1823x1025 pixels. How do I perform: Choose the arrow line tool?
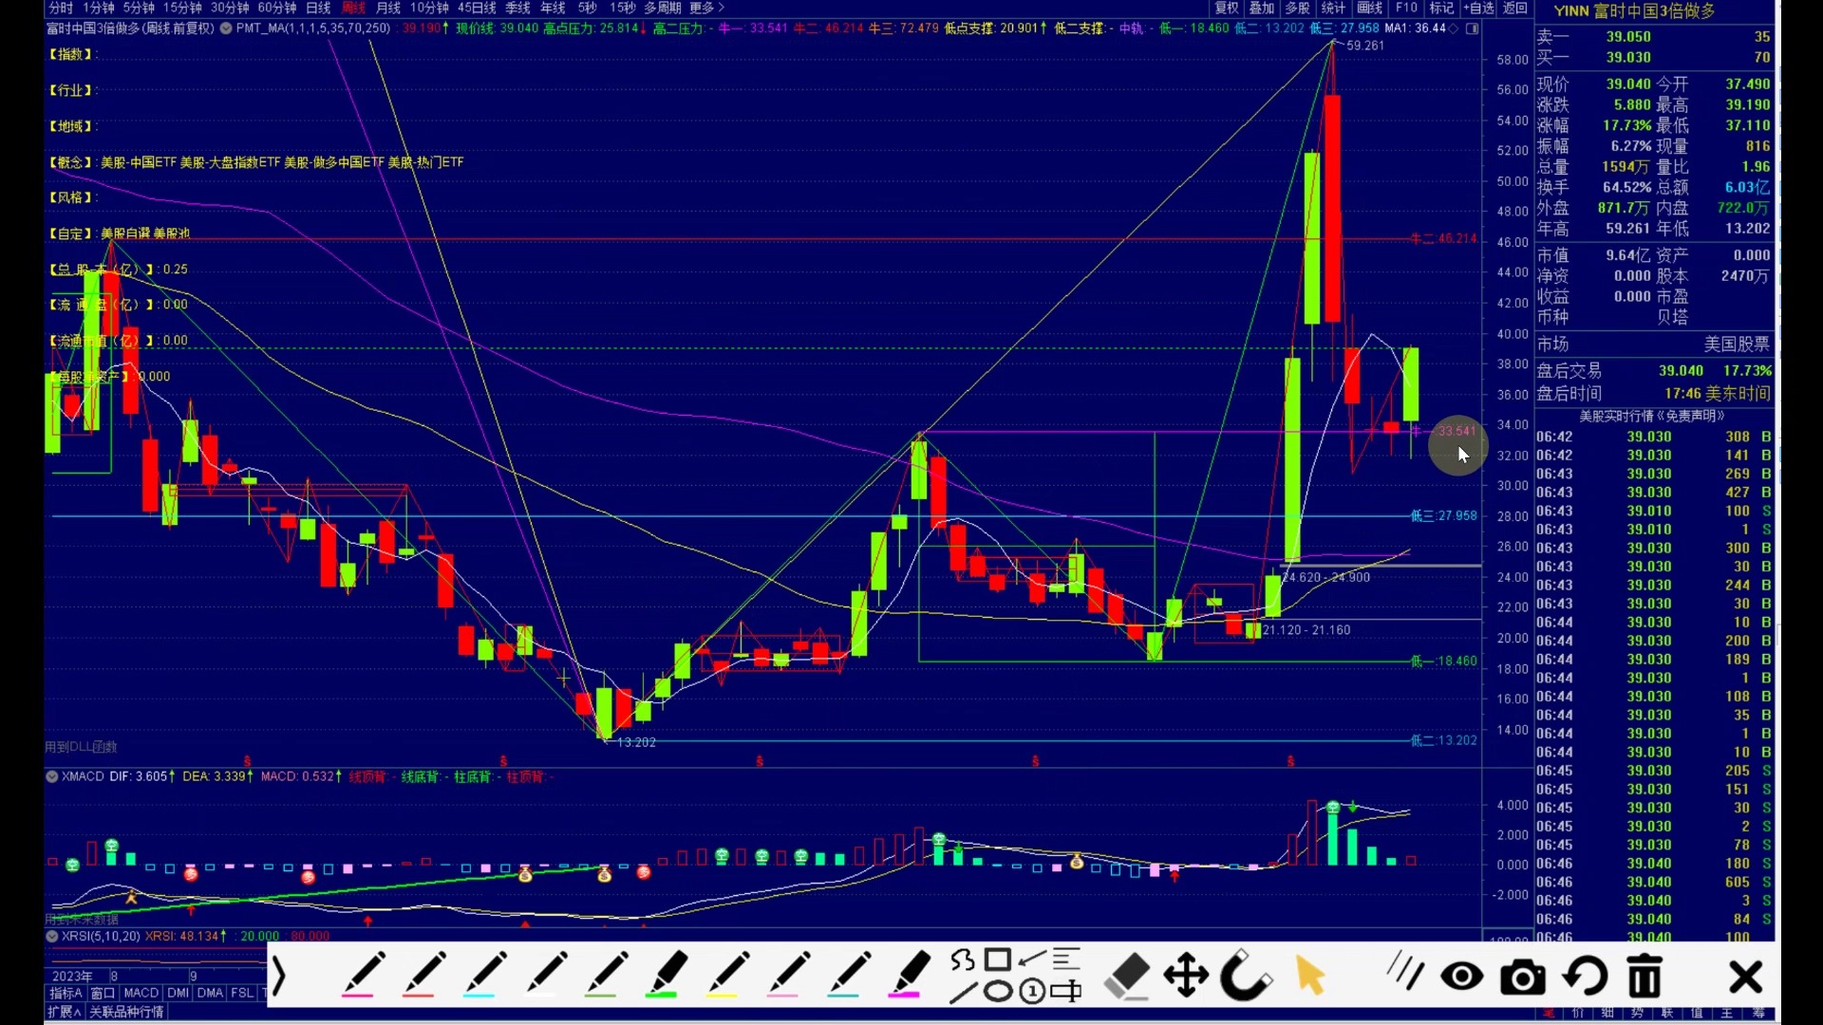[1032, 960]
